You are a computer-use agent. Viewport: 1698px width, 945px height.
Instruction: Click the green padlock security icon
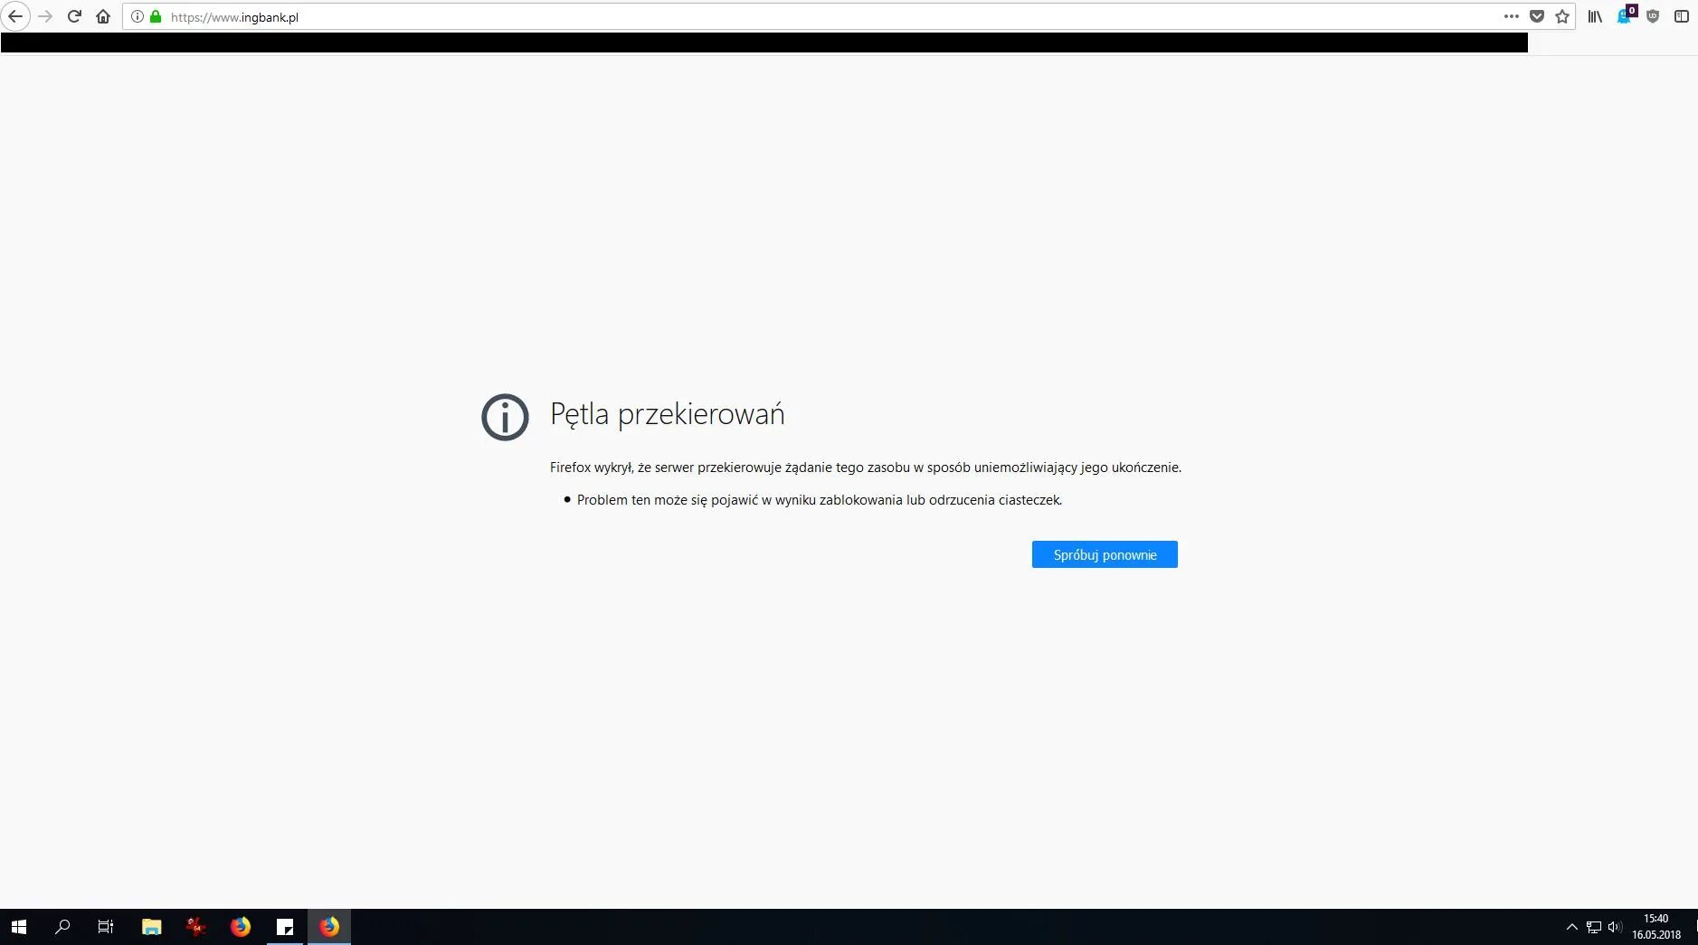tap(156, 16)
